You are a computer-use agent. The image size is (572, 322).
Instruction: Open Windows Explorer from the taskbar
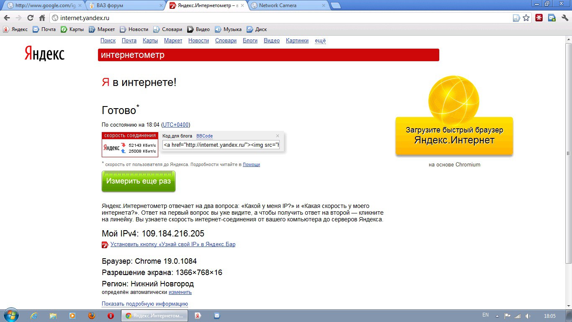53,316
